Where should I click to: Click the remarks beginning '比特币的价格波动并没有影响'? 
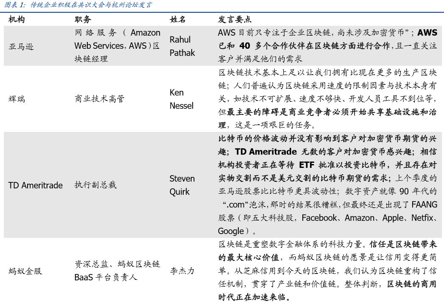(328, 184)
